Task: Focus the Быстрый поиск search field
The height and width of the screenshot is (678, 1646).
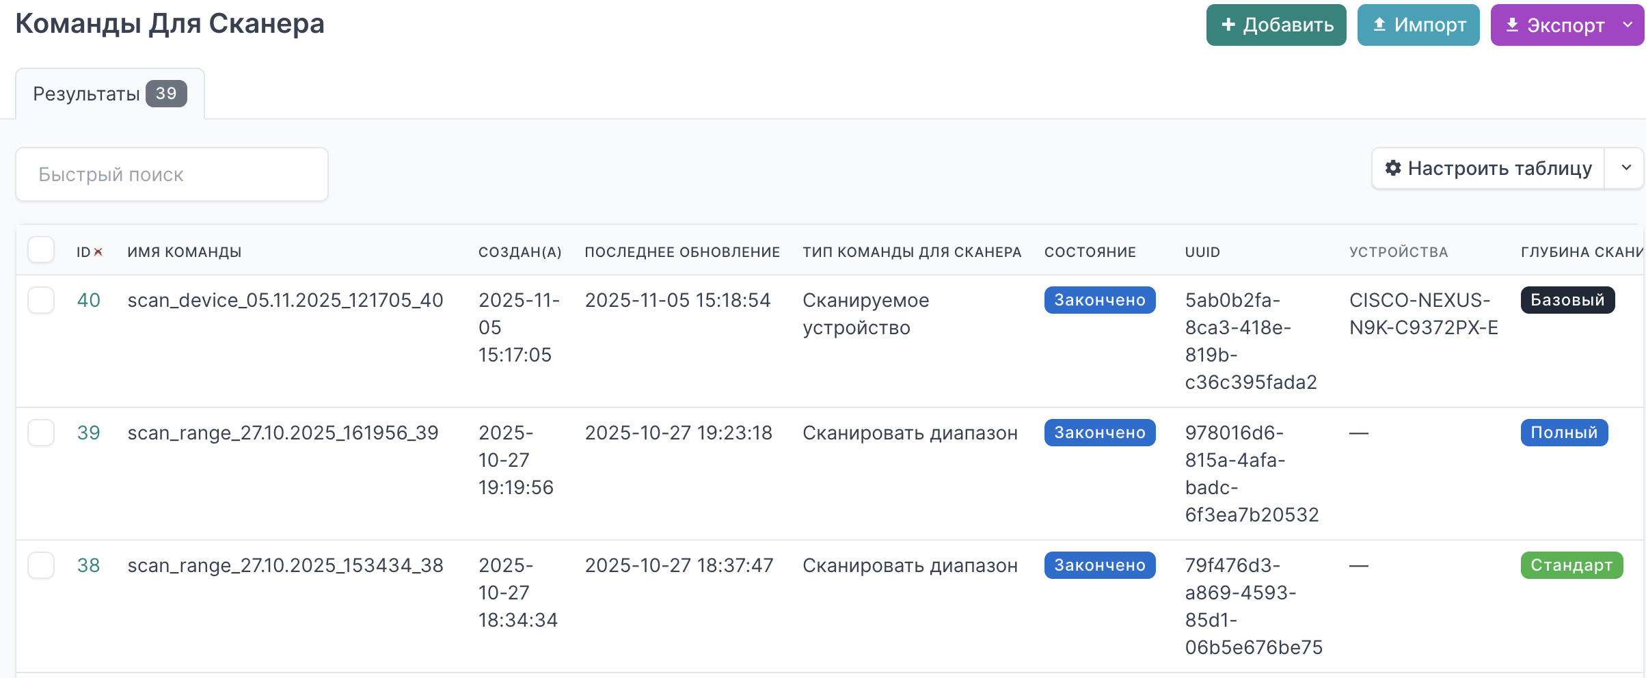Action: pyautogui.click(x=172, y=175)
